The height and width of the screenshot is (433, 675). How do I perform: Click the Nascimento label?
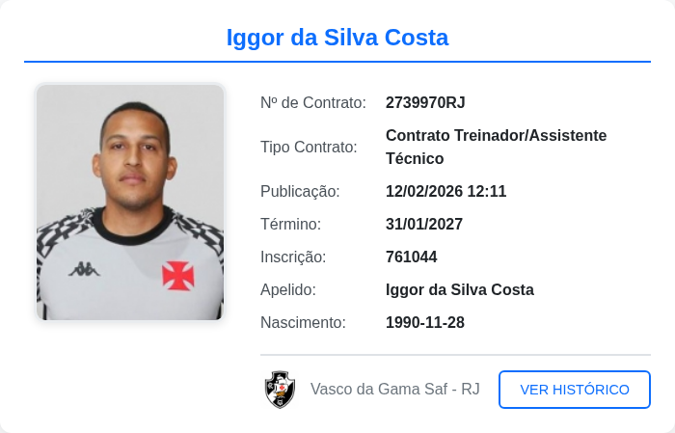tap(303, 323)
